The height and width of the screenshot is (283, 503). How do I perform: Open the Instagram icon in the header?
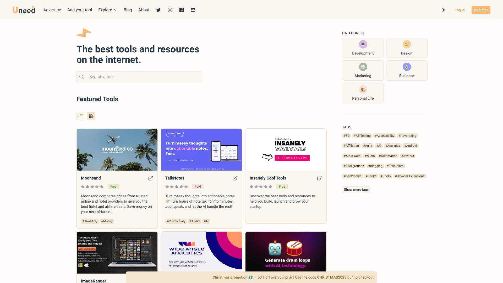tap(170, 10)
